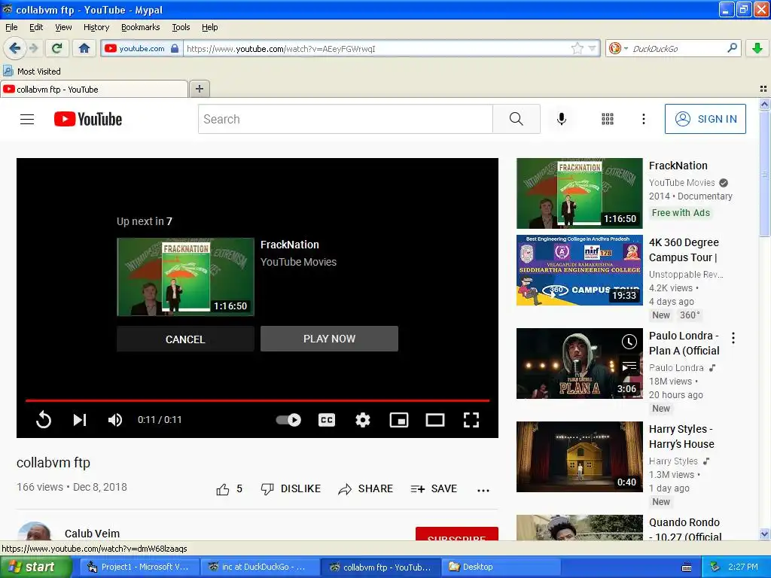Open a new tab with plus button
Viewport: 771px width, 578px height.
click(199, 89)
